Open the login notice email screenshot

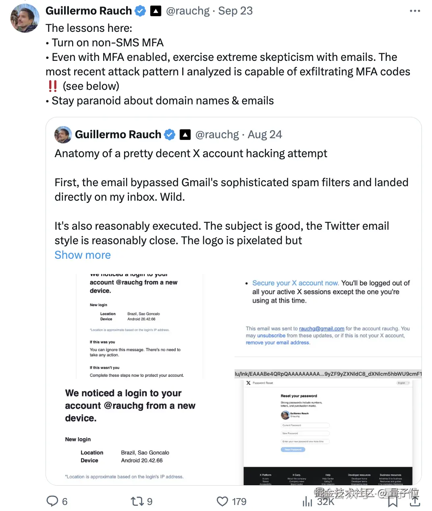(x=139, y=326)
